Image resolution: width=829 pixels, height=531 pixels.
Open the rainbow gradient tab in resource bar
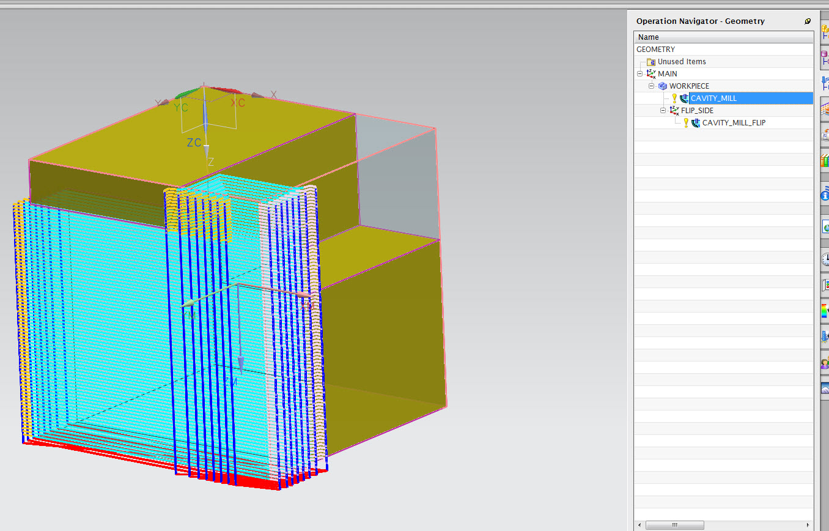(825, 311)
